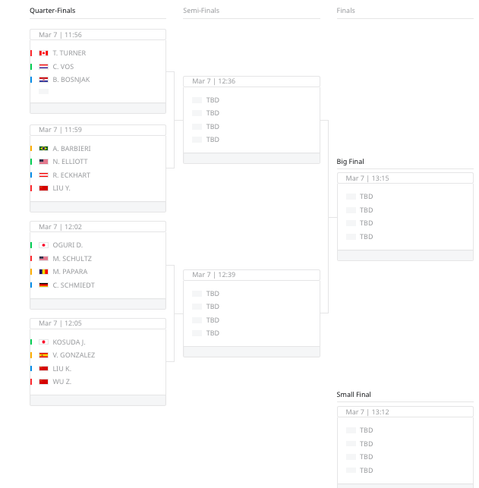The width and height of the screenshot is (479, 488).
Task: Switch to the Semi-Finals tab
Action: coord(201,11)
